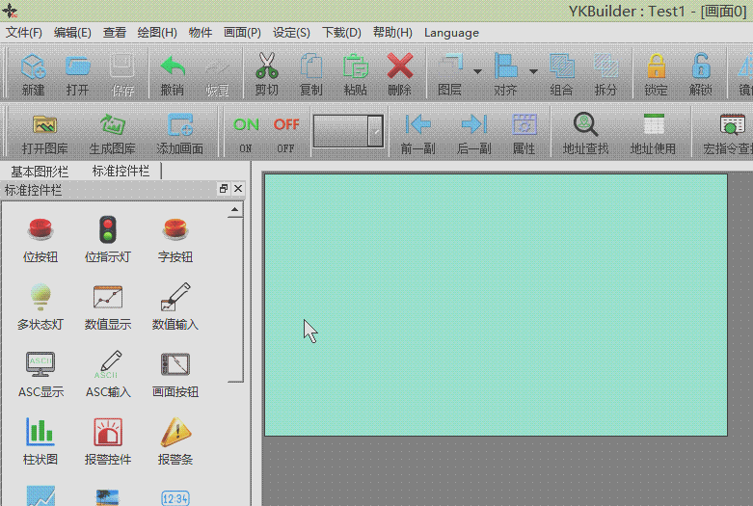Viewport: 753px width, 506px height.
Task: Select the 位按钮 bit button control
Action: coord(40,231)
